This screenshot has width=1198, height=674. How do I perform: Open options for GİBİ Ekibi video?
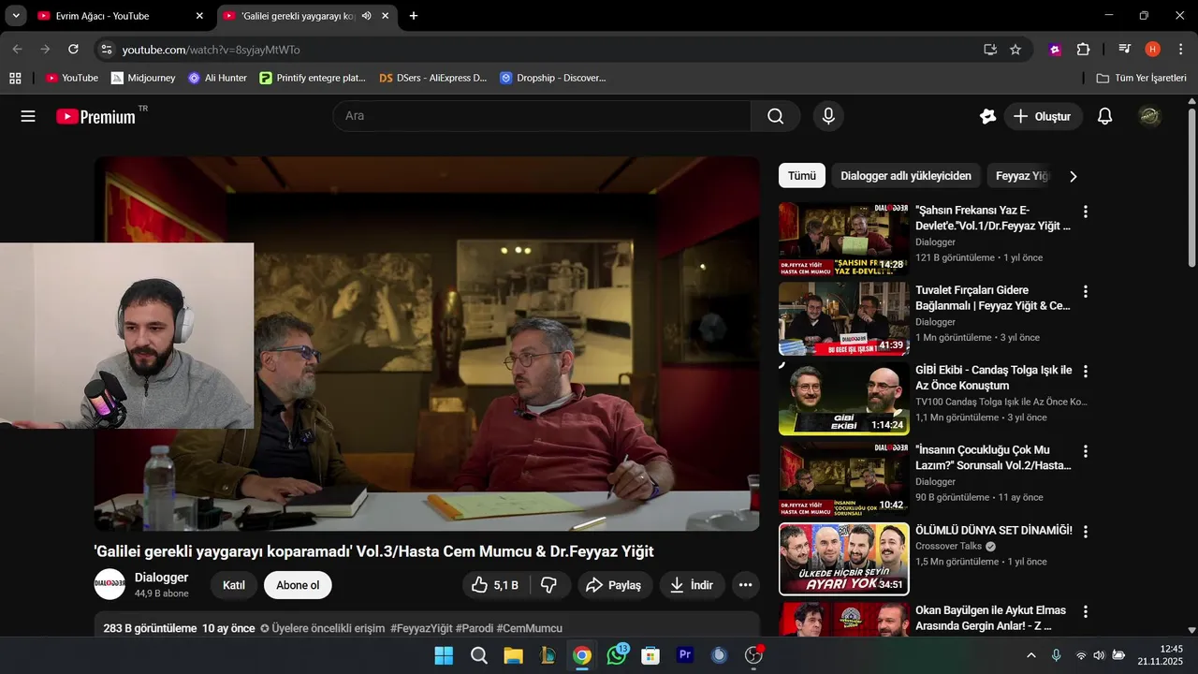coord(1086,372)
